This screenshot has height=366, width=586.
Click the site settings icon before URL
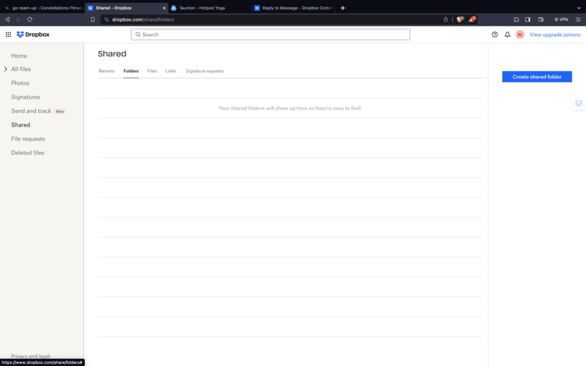coord(106,20)
